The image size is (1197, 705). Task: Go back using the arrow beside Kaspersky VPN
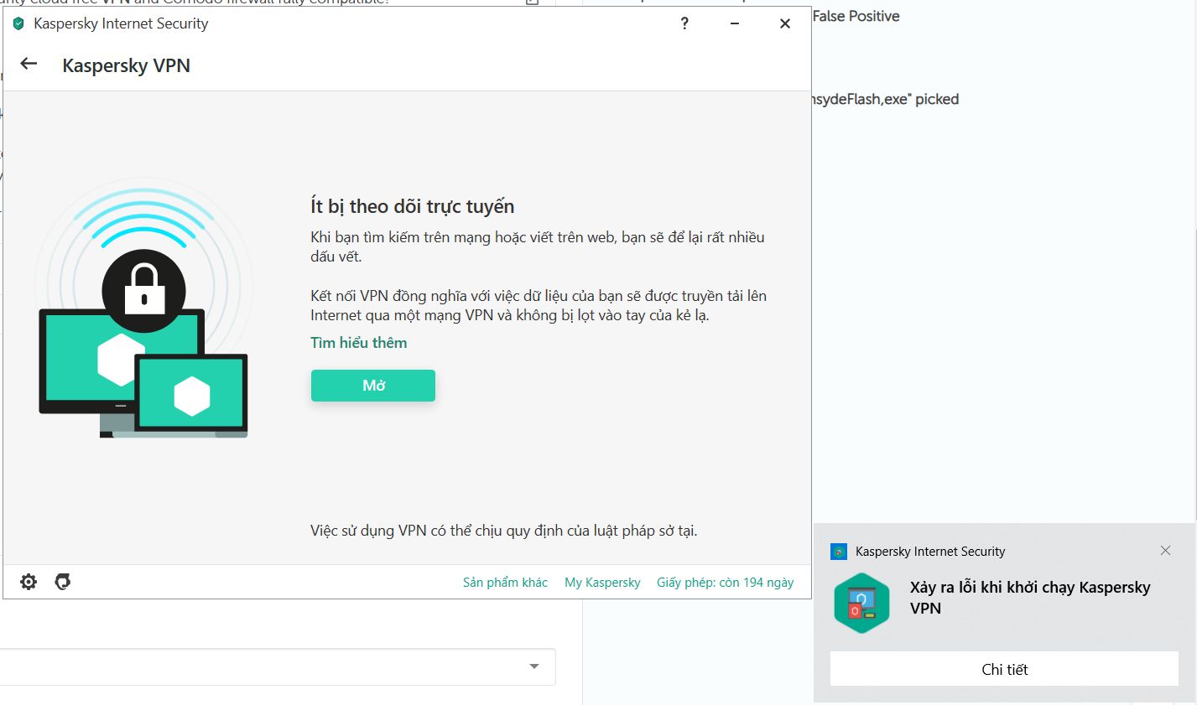coord(29,64)
